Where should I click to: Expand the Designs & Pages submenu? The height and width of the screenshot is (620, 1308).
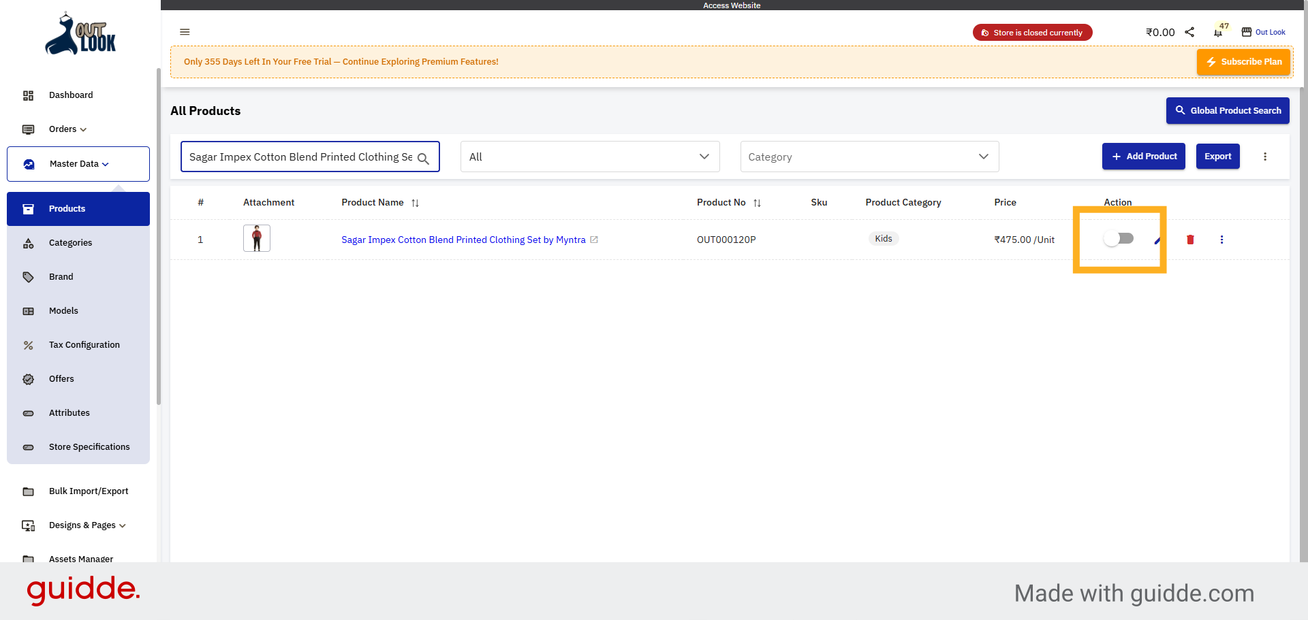pyautogui.click(x=123, y=525)
